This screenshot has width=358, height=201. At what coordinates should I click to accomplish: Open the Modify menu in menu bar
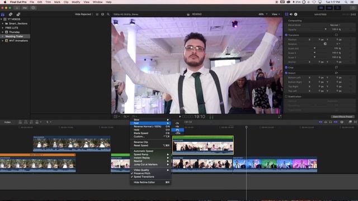tap(76, 2)
